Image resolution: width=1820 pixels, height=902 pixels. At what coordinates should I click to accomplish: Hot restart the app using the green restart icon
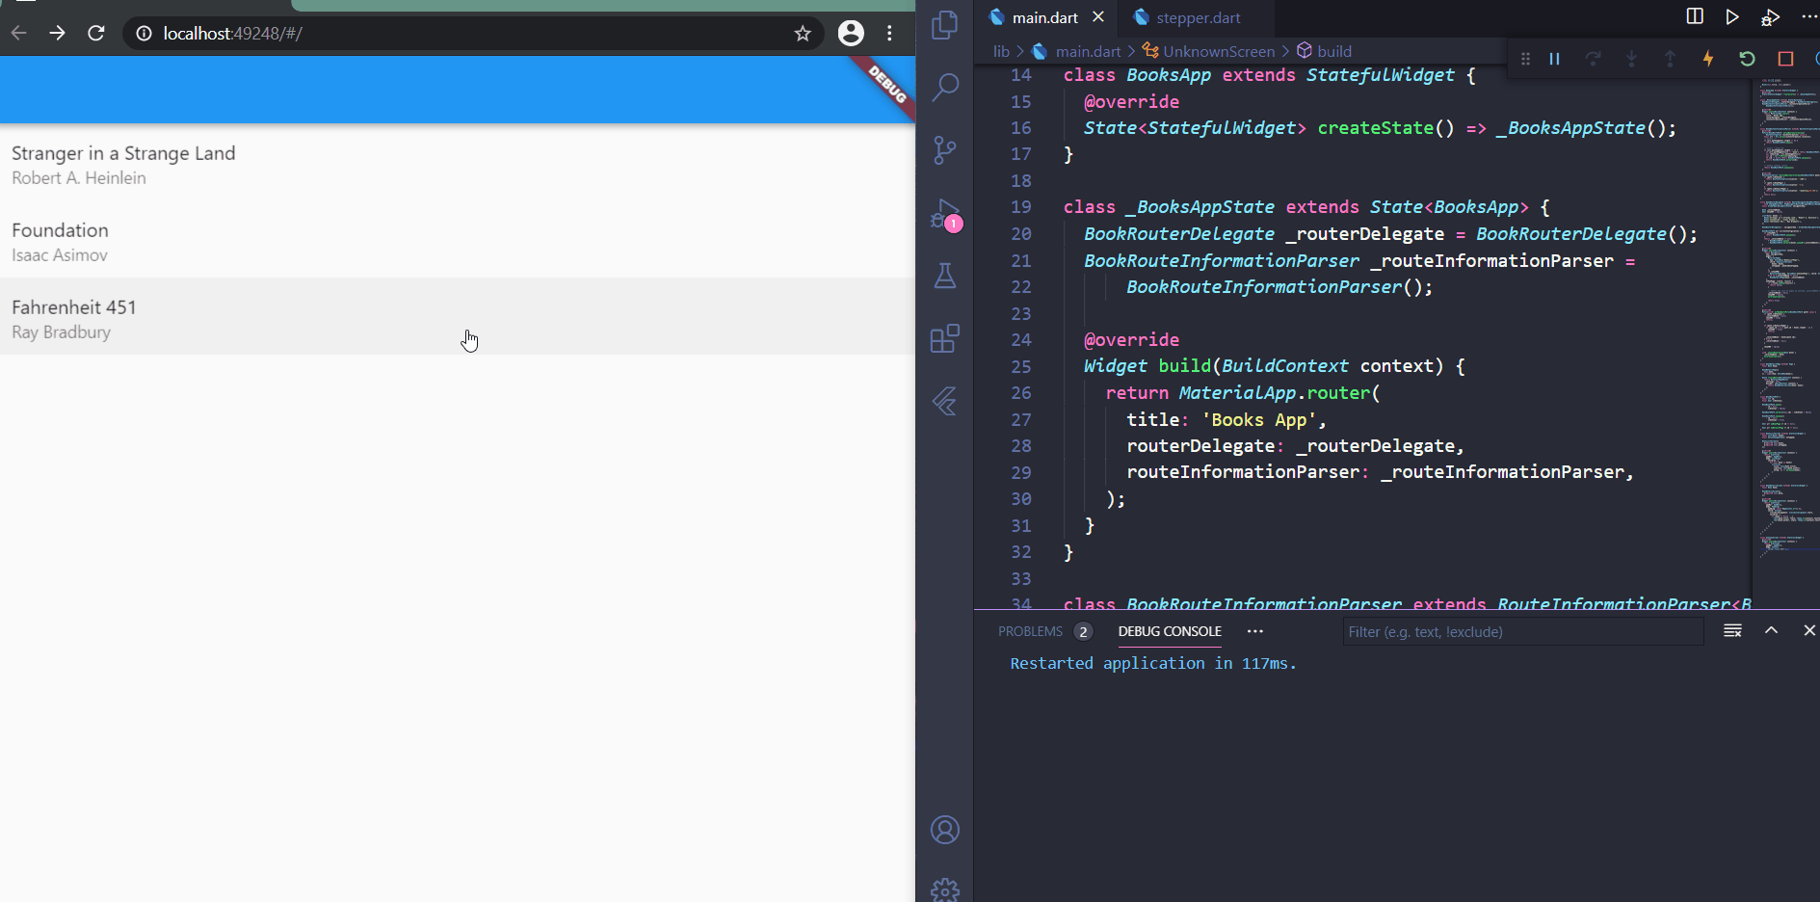(x=1747, y=59)
